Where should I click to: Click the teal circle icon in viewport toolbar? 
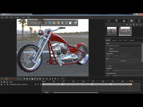[x=50, y=23]
